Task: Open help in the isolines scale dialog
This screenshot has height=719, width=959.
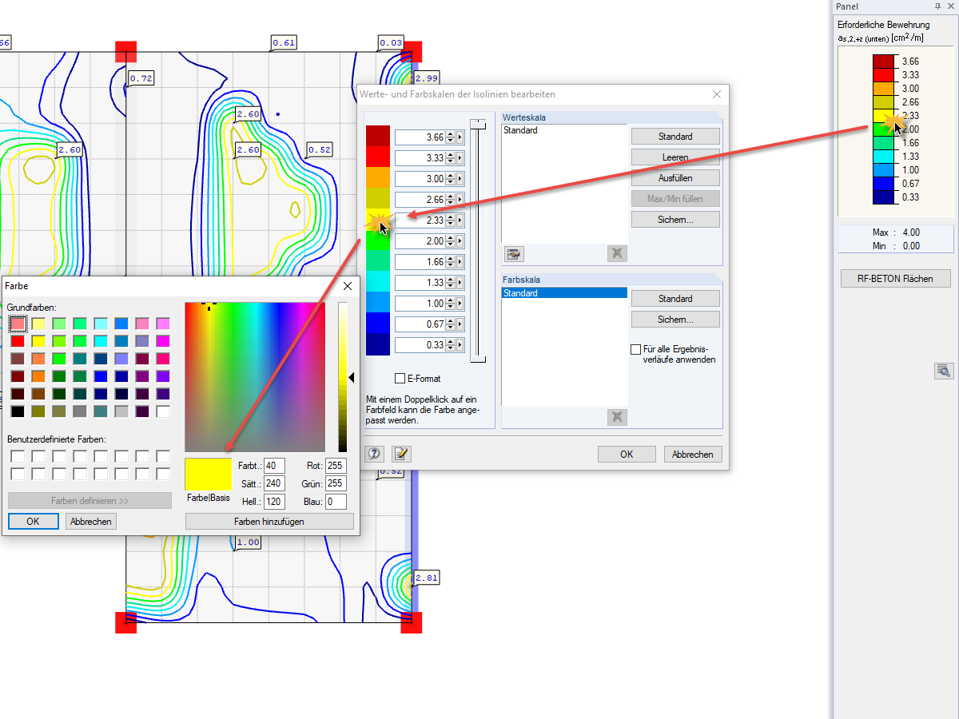Action: click(374, 454)
